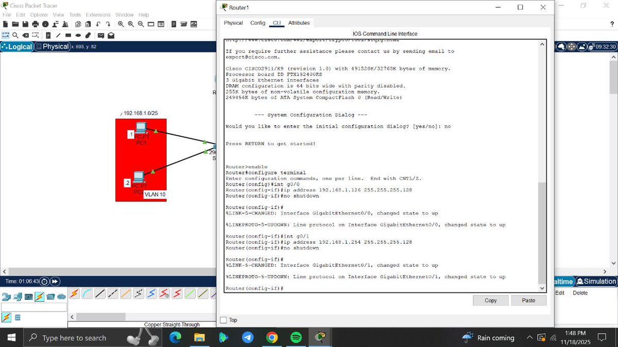The image size is (618, 347).
Task: Click the VLAN 10 label on the workspace
Action: click(x=155, y=194)
